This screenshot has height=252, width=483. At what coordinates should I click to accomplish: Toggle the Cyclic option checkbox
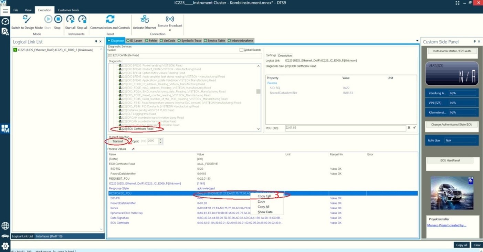[x=130, y=141]
